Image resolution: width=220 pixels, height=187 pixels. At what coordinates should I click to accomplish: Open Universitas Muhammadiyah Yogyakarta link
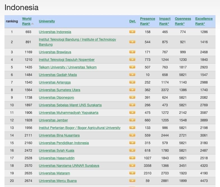point(68,113)
